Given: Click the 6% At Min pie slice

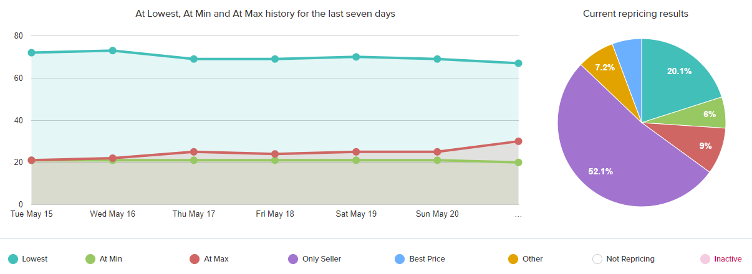Looking at the screenshot, I should pos(708,113).
